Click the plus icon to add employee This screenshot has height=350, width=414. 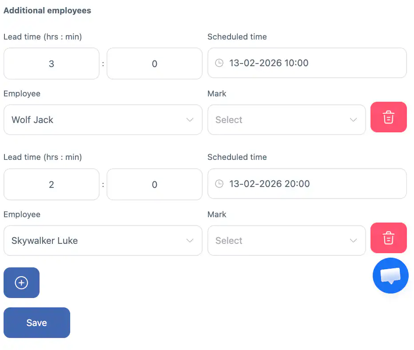point(21,282)
